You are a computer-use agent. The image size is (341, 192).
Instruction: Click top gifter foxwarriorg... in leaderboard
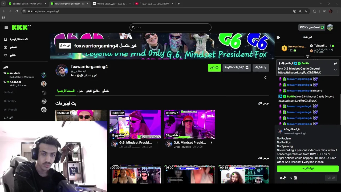click(294, 48)
